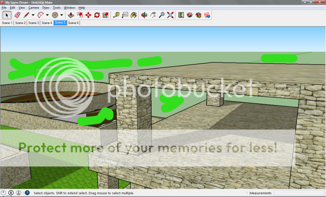The width and height of the screenshot is (326, 197).
Task: Pick the Tape Measure tool
Action: [116, 15]
